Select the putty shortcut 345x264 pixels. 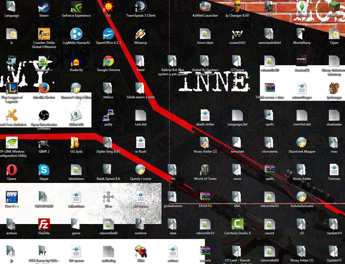[x=108, y=115]
